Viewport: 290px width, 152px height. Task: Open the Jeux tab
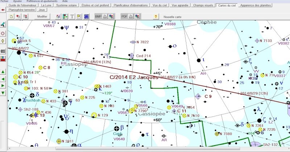pos(42,10)
